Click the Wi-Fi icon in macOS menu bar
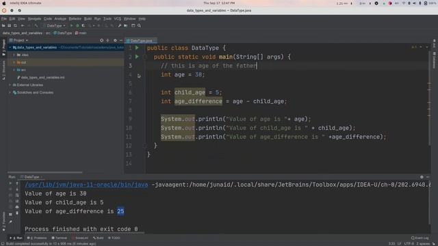 403,3
